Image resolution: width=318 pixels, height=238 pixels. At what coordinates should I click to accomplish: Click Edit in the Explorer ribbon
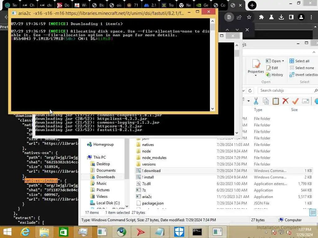(272, 68)
